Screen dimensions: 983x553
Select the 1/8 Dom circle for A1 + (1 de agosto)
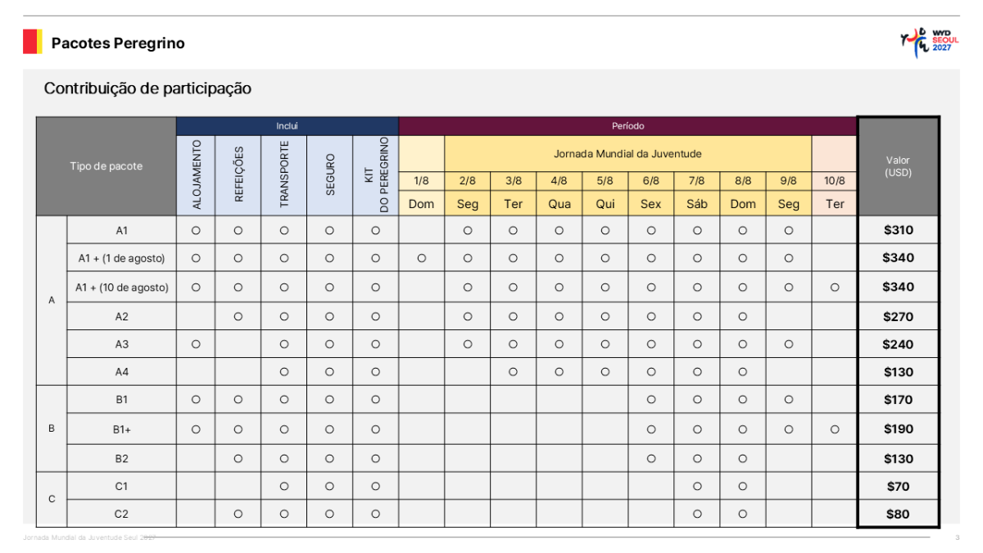pos(421,258)
